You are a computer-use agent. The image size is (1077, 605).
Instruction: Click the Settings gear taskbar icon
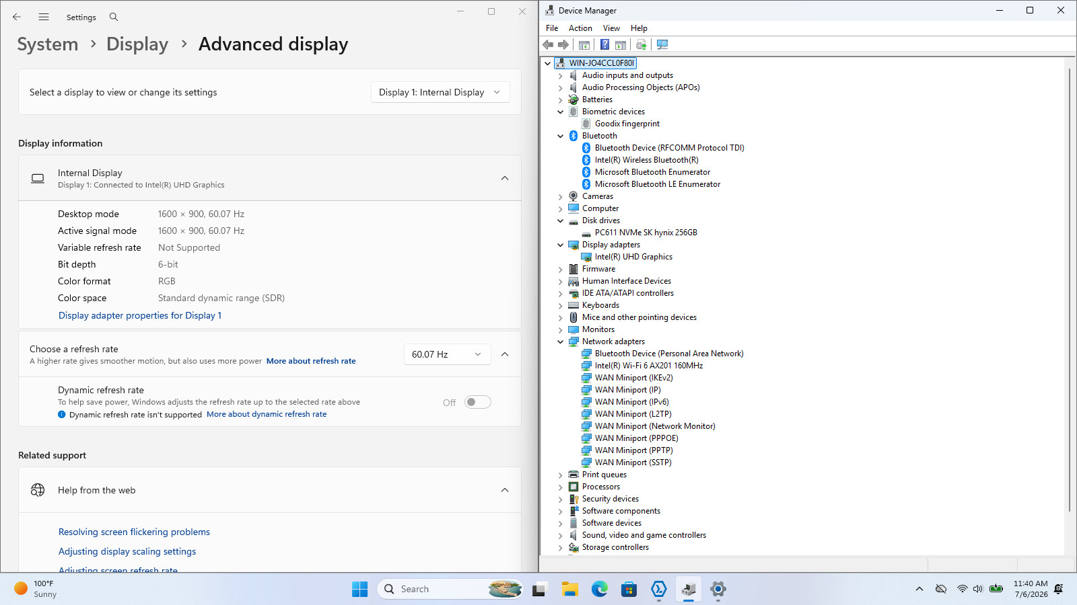(718, 590)
